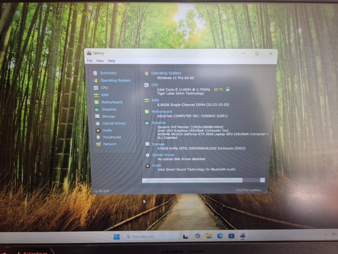
Task: Open File Explorer from the taskbar
Action: (x=209, y=236)
